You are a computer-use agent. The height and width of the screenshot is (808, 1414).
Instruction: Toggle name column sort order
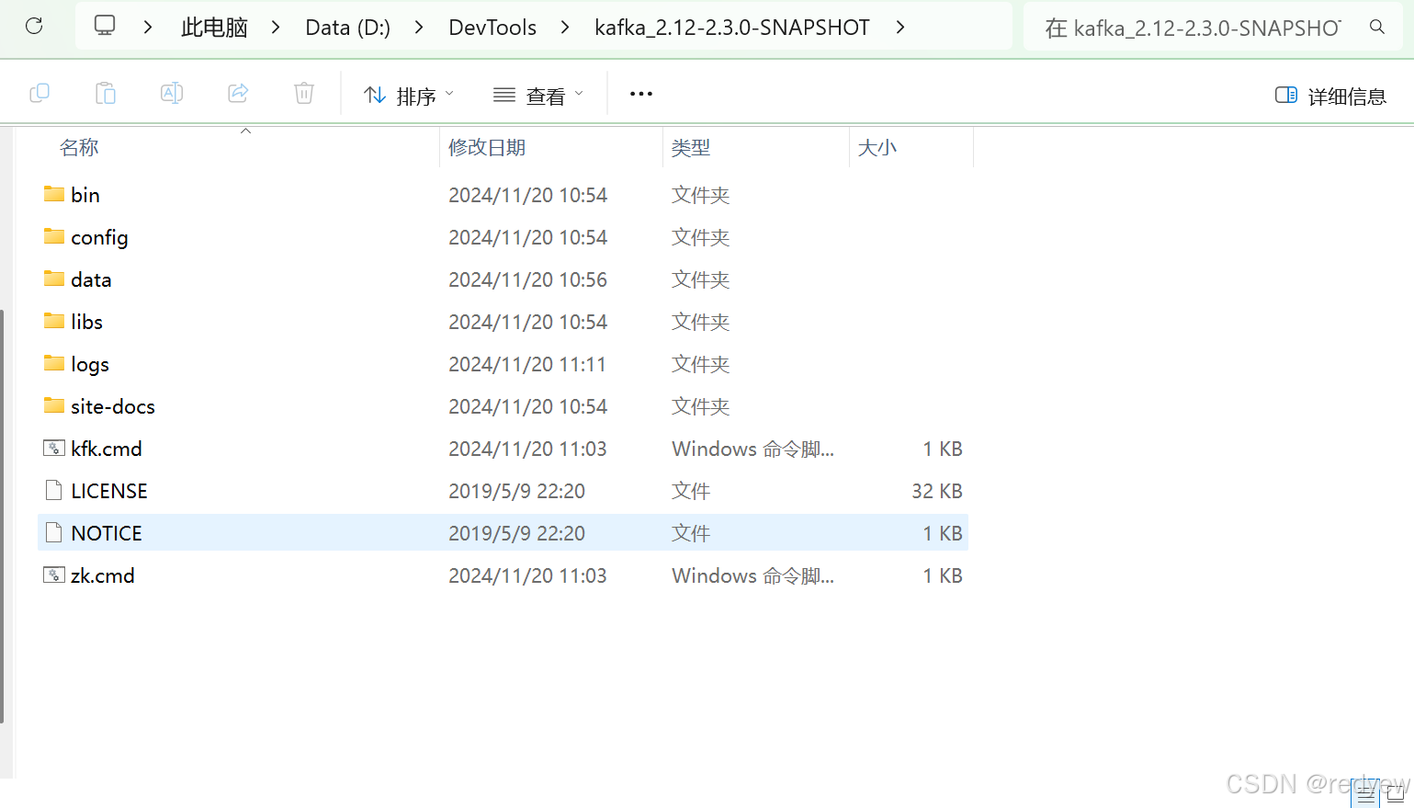(79, 147)
